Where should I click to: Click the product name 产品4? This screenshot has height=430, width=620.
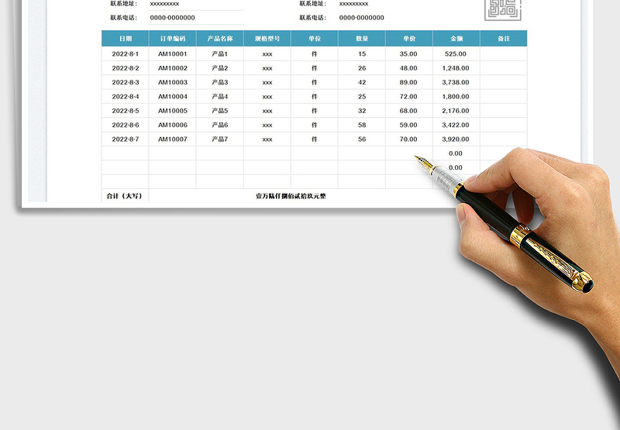[x=220, y=96]
